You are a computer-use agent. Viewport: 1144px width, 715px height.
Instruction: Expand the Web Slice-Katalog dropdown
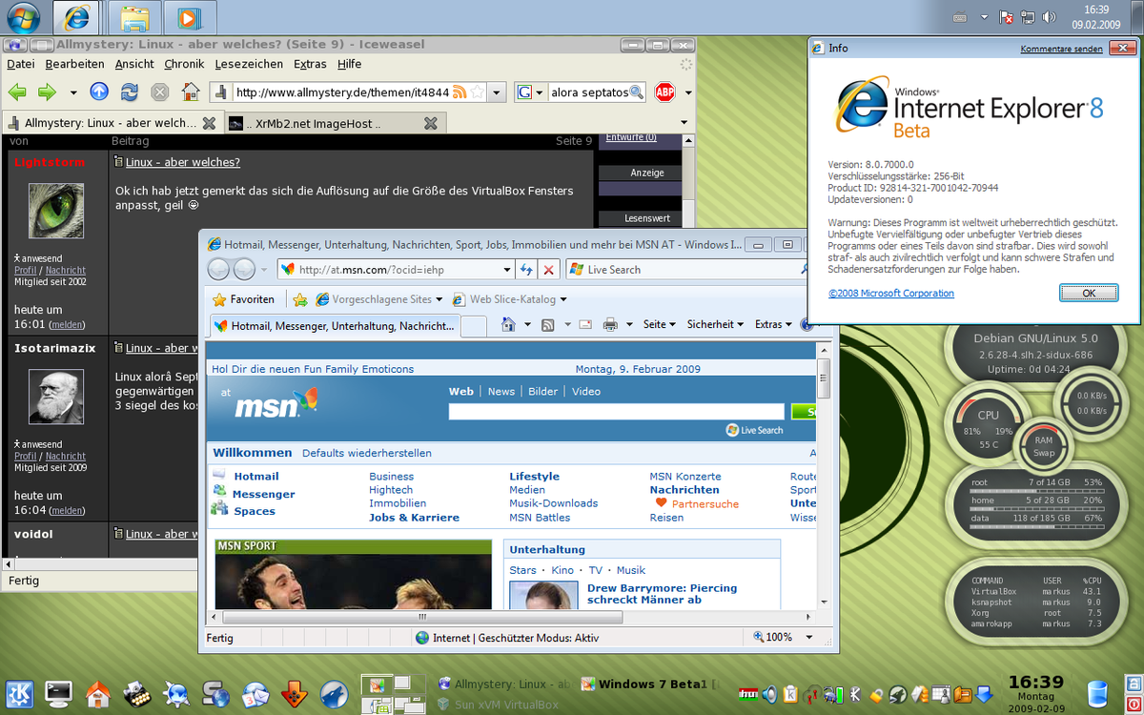563,299
